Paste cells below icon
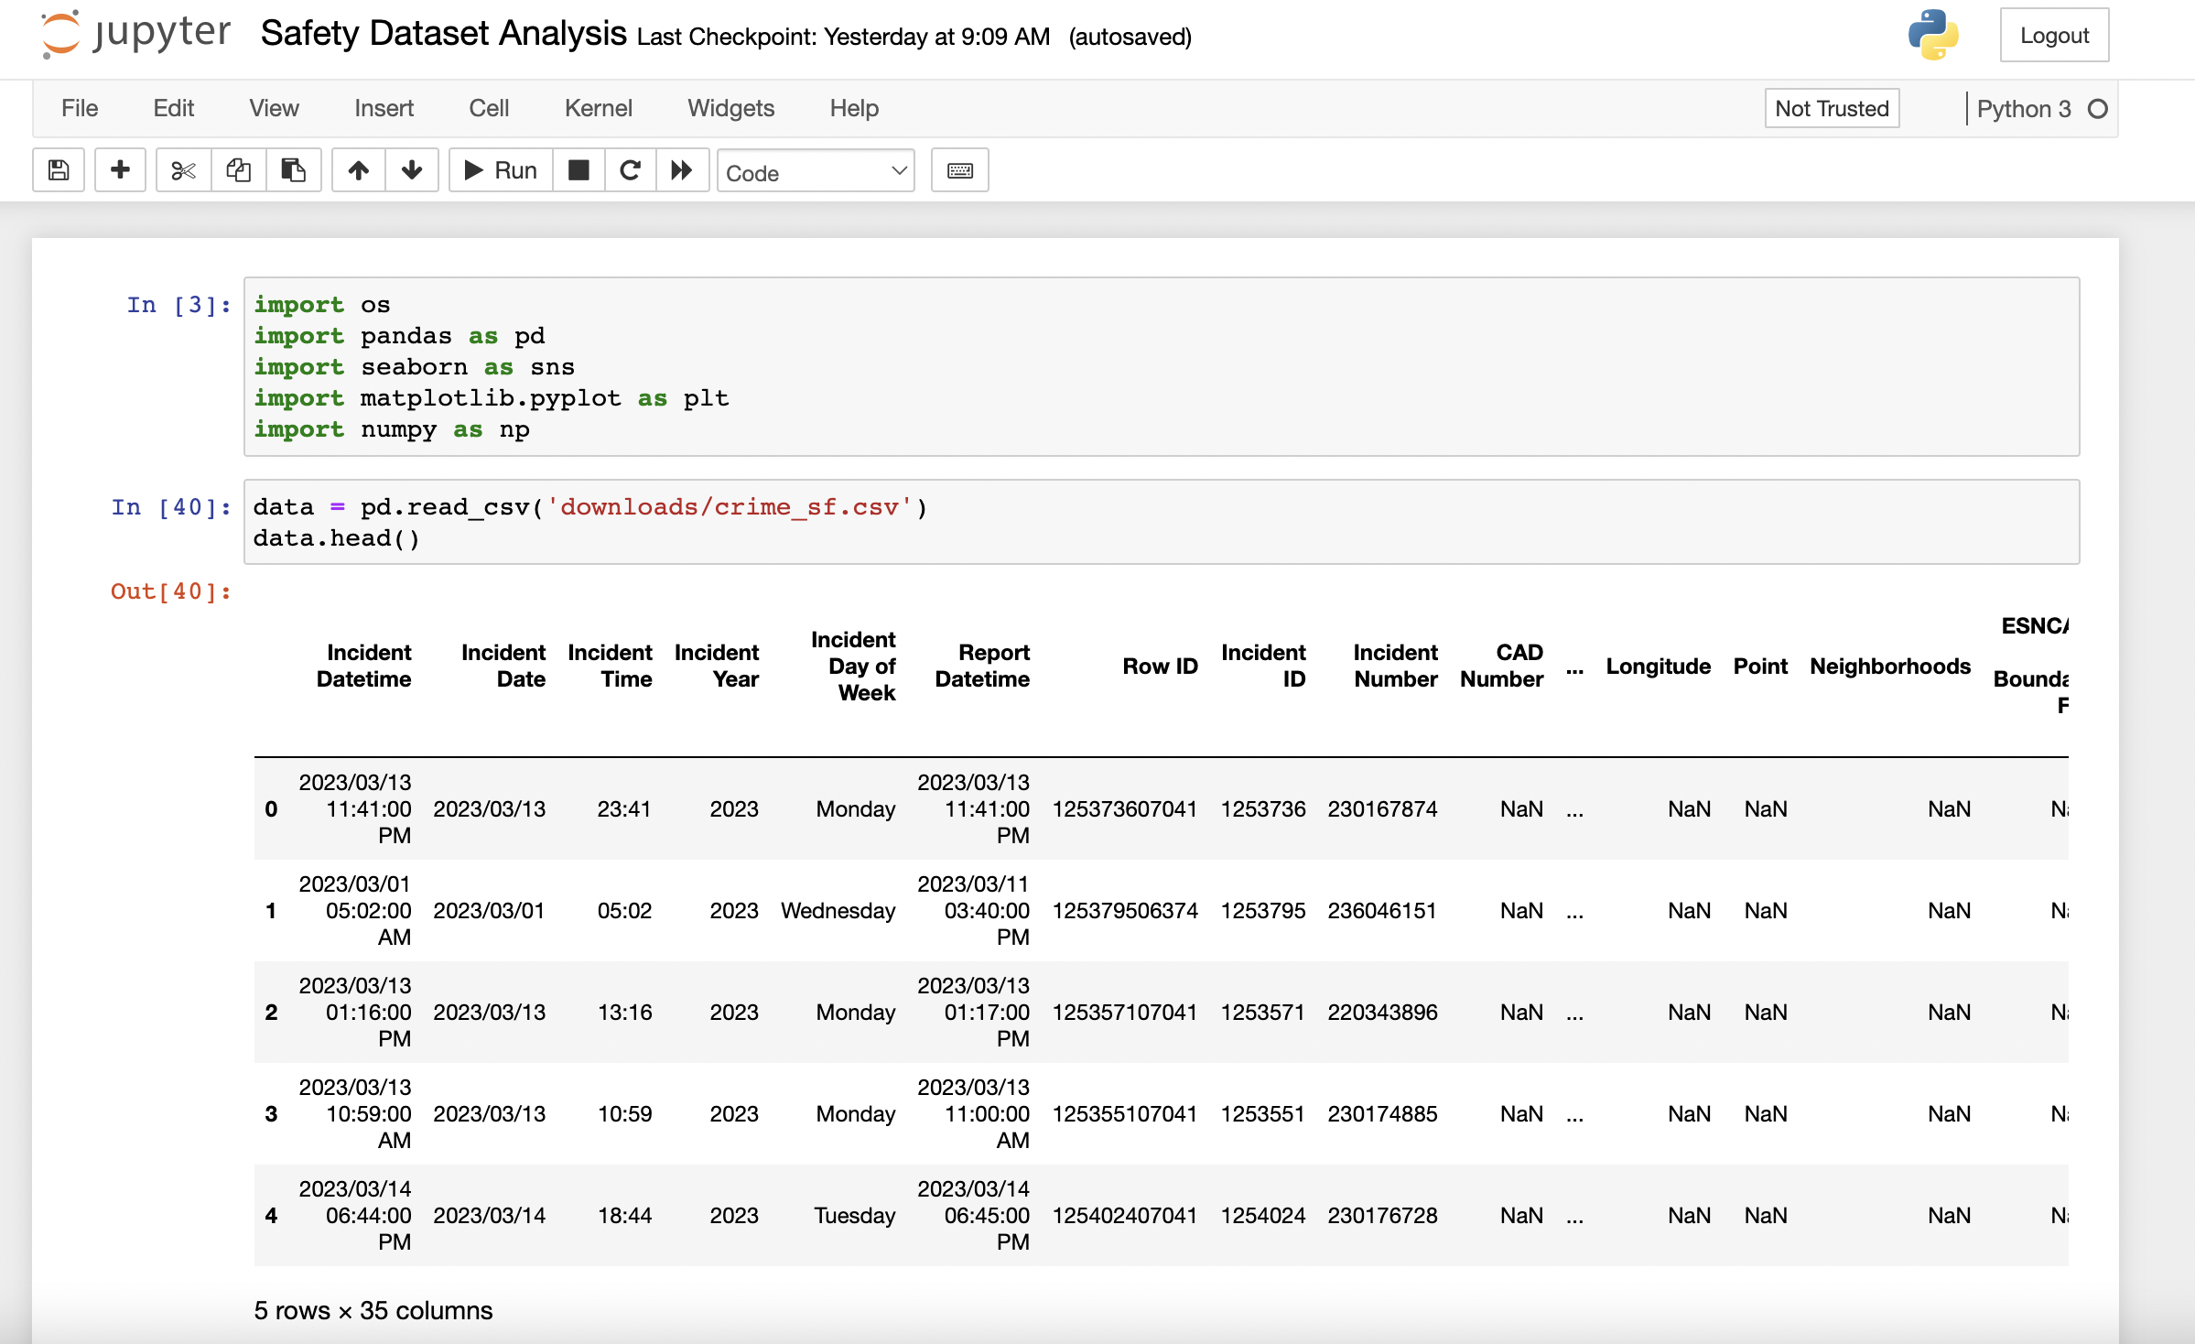Screen dimensions: 2195x1344 pos(293,170)
